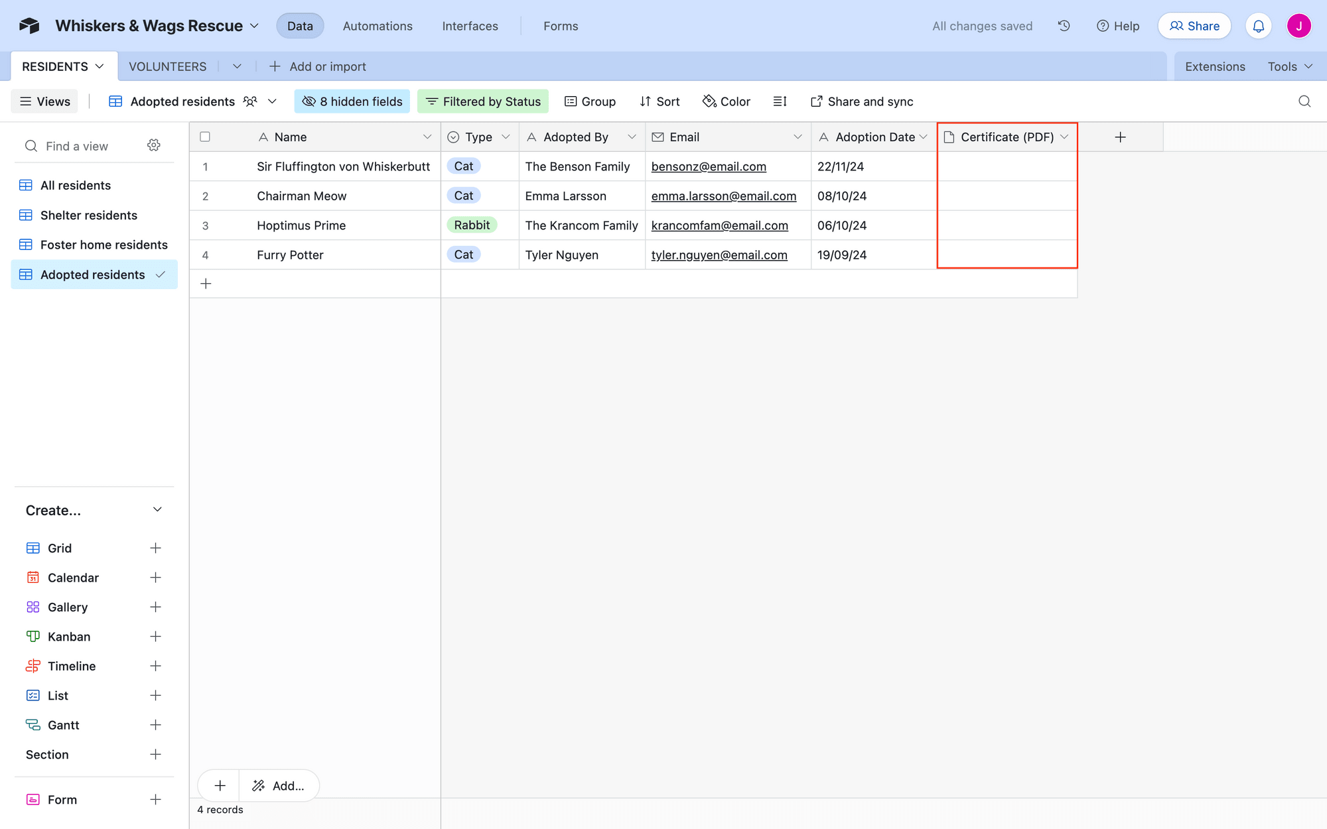1327x829 pixels.
Task: Click the Gallery view icon in sidebar
Action: coord(33,606)
